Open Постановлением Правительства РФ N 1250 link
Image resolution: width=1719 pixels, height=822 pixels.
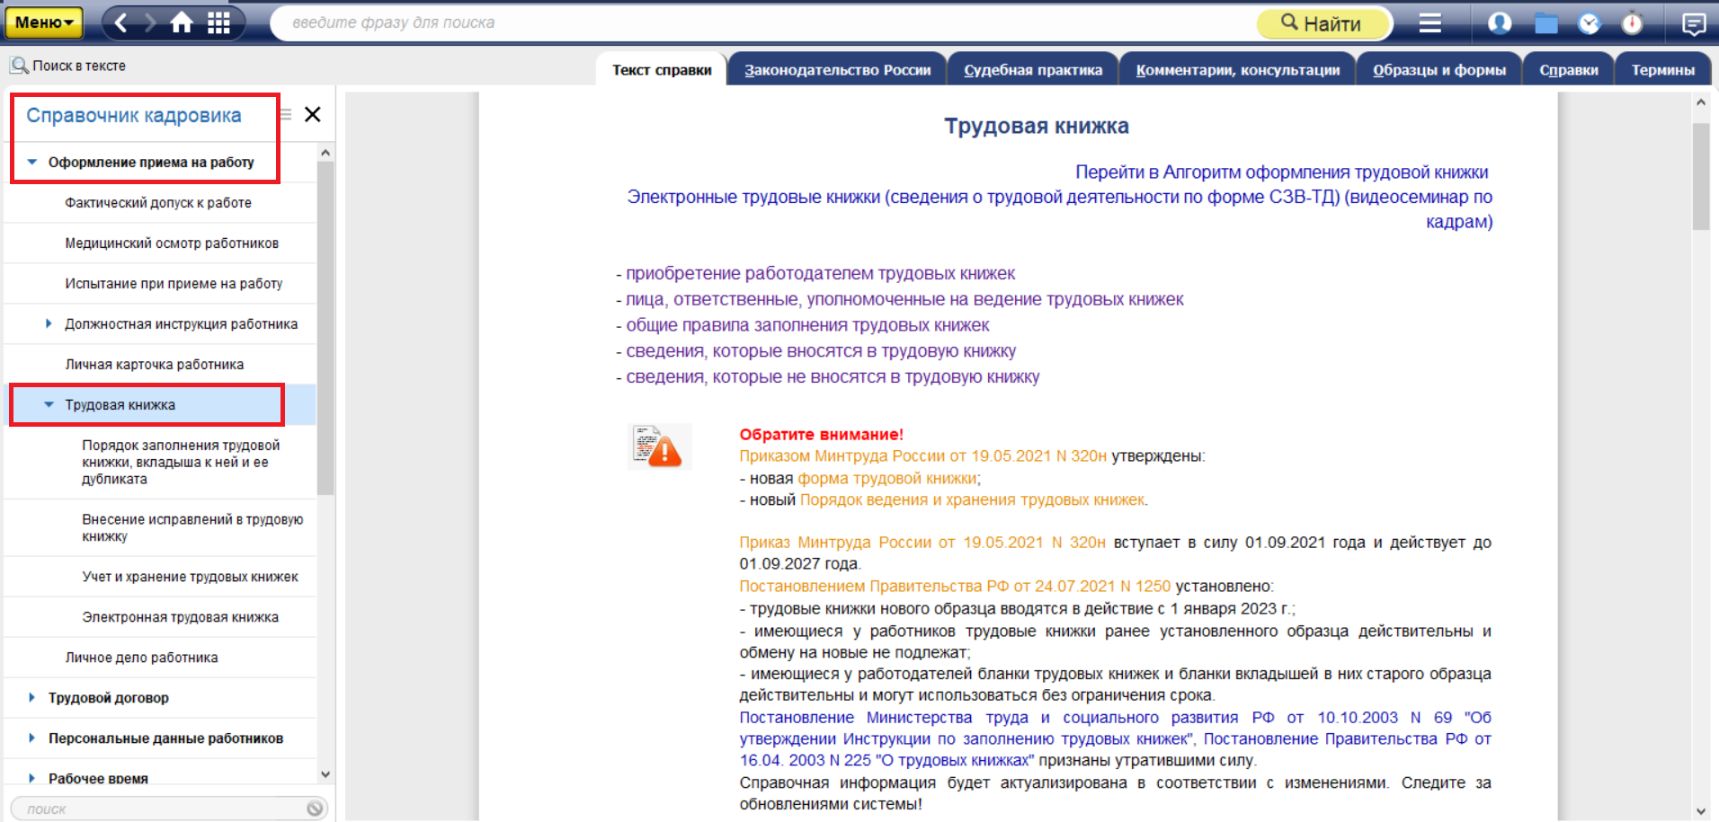coord(955,587)
